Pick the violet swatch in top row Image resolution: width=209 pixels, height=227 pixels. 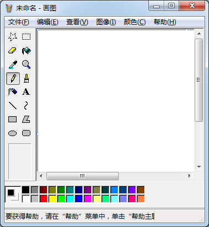click(132, 190)
